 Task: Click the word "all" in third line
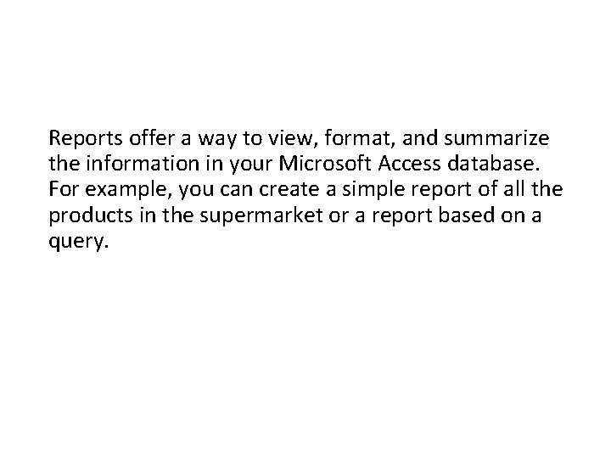[x=514, y=189]
